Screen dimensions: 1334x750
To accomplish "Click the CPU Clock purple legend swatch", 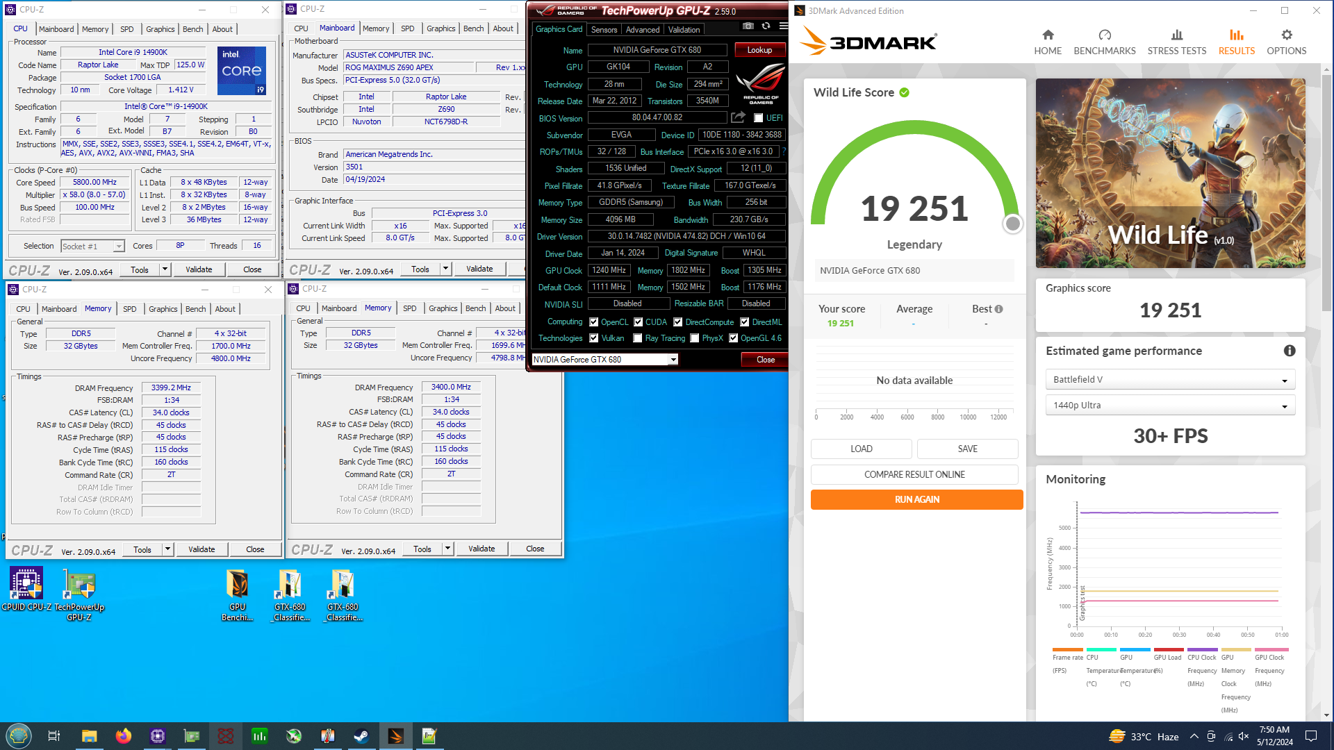I will pos(1203,650).
